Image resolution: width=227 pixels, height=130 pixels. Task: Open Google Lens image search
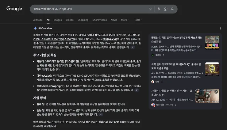(x=166, y=9)
